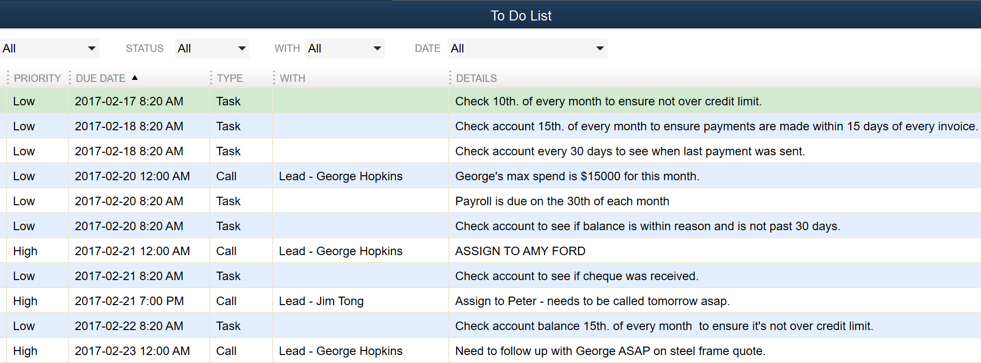Select 'Check account balance 15th' details

point(664,326)
